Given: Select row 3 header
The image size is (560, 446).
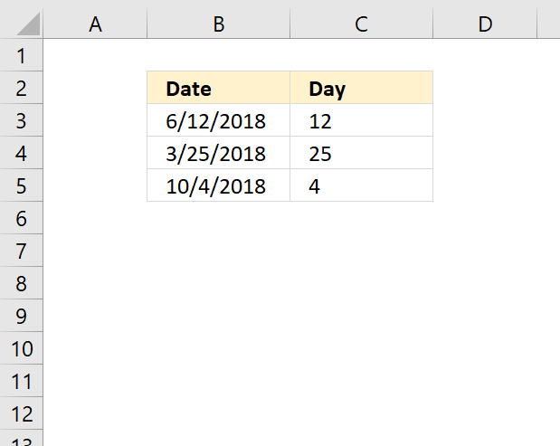Looking at the screenshot, I should pyautogui.click(x=21, y=120).
